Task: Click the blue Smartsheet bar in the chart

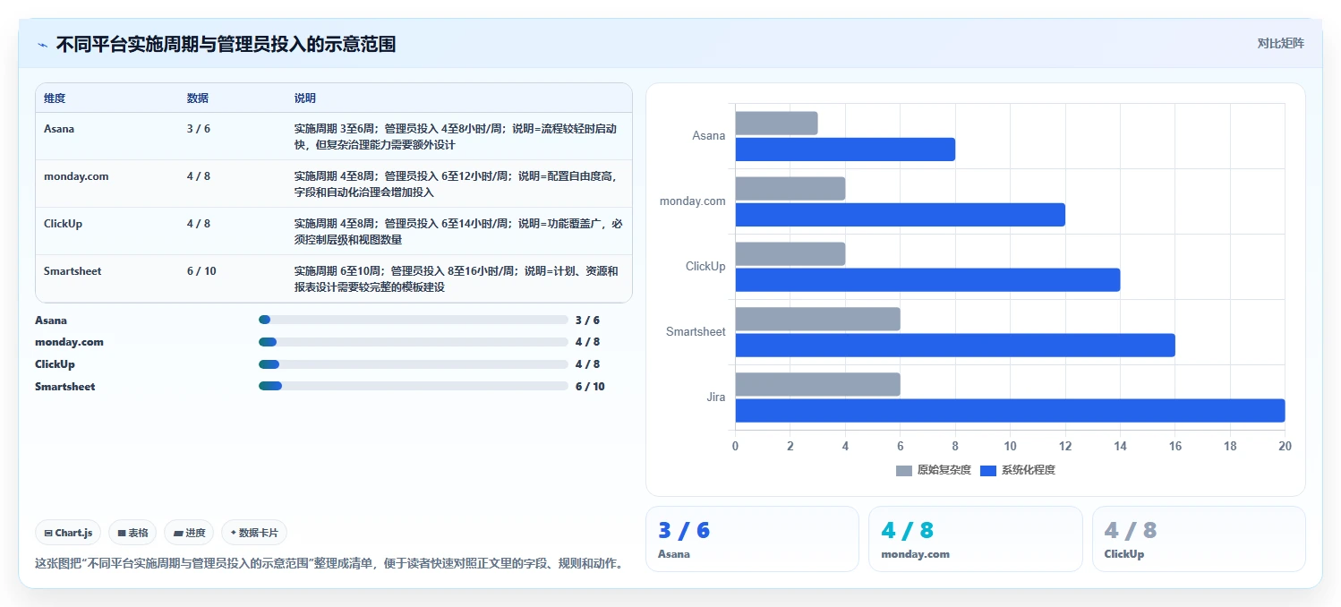Action: [955, 346]
